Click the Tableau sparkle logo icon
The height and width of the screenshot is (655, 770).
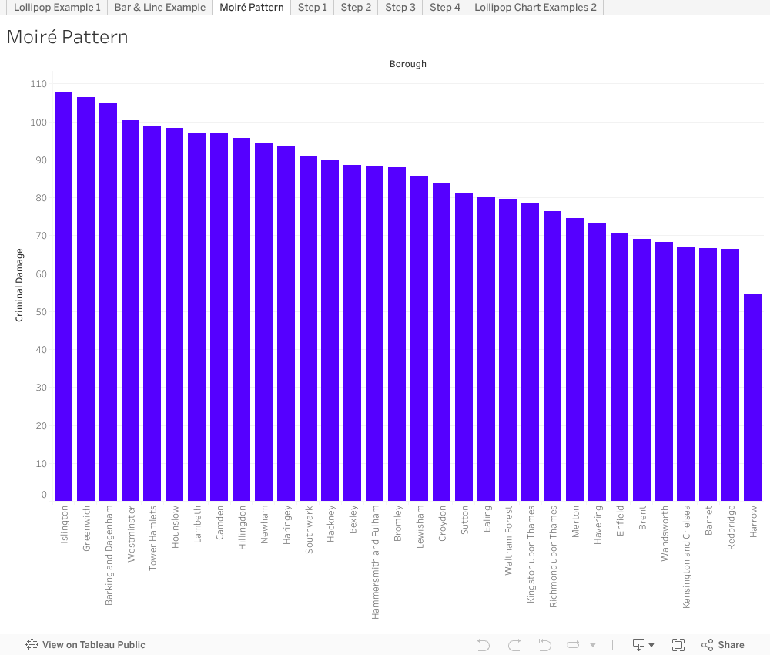[x=31, y=644]
